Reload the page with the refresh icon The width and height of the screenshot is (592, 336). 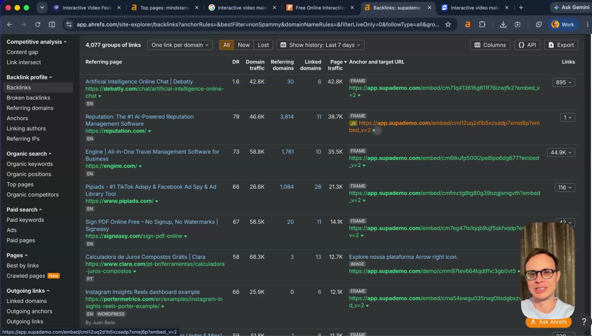(x=38, y=24)
